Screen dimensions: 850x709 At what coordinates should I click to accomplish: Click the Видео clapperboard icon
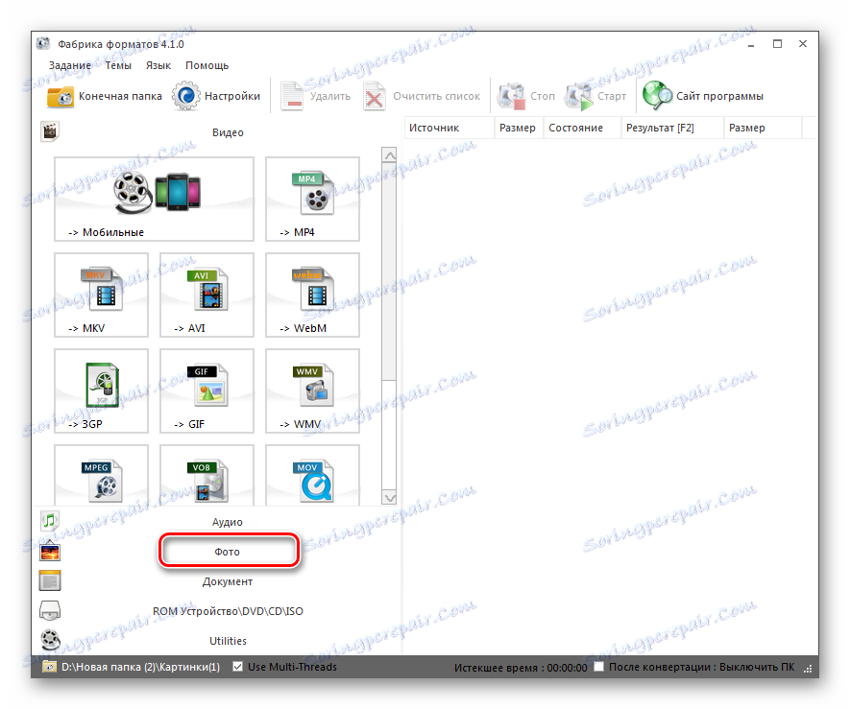50,131
